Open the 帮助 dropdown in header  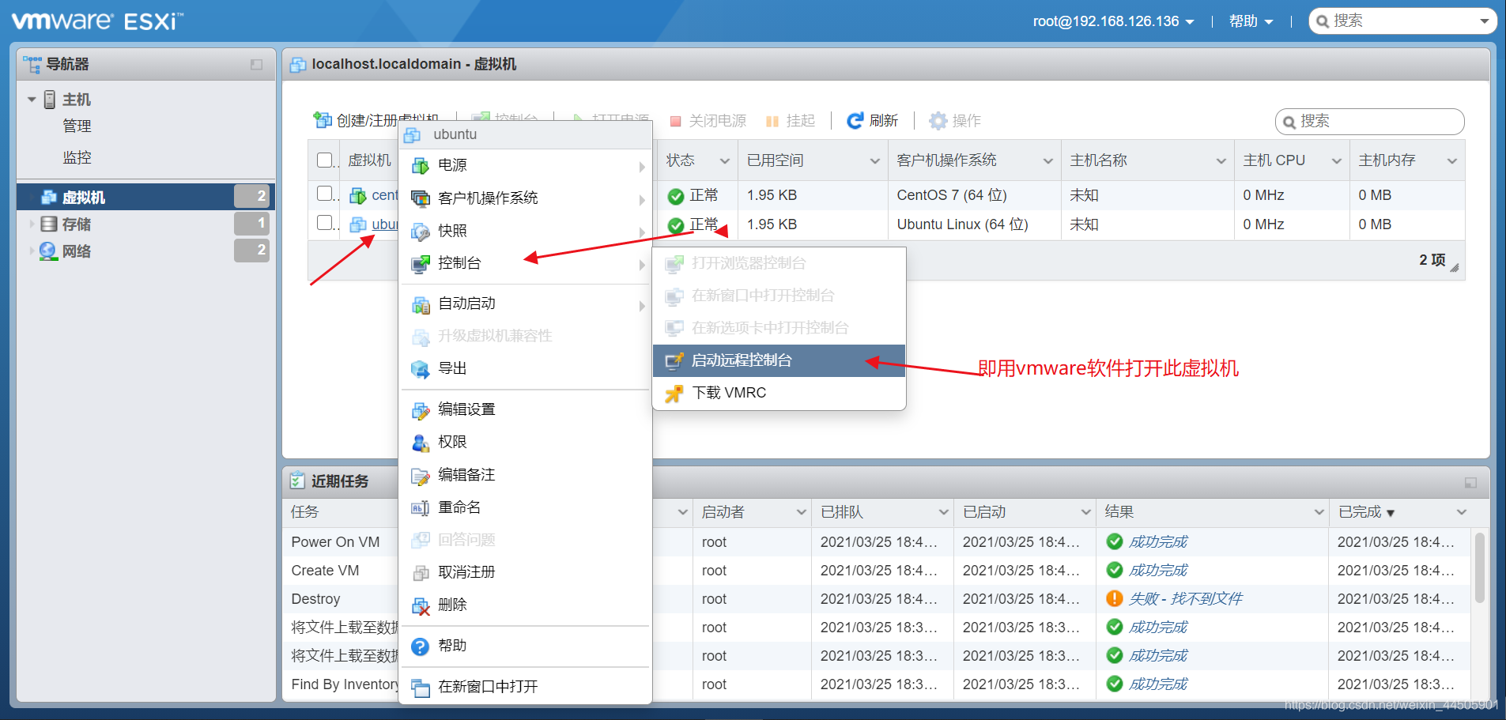pos(1251,21)
